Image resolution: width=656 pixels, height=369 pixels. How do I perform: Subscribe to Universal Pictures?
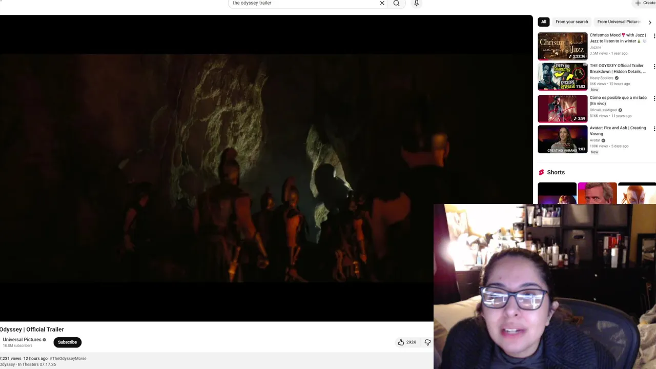coord(67,342)
